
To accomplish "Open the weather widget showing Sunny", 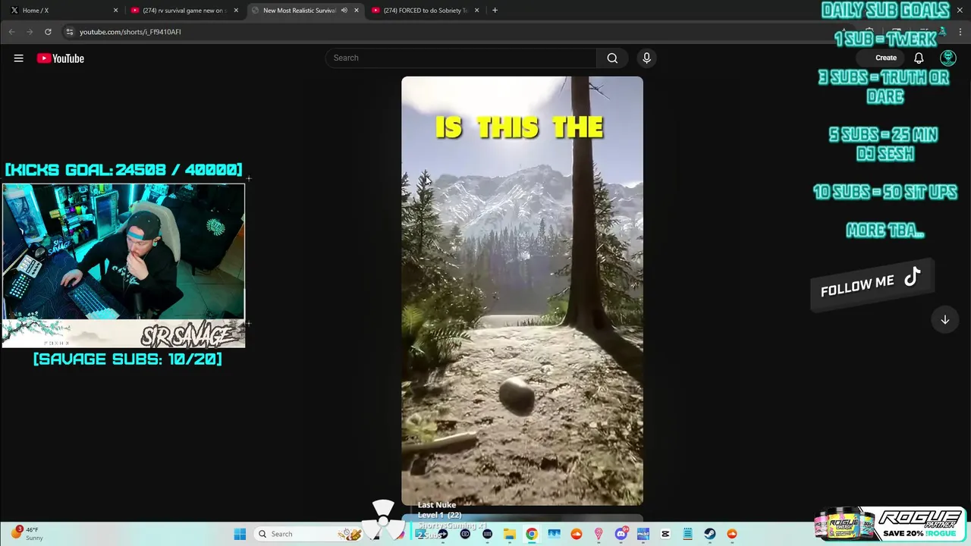I will pos(27,534).
